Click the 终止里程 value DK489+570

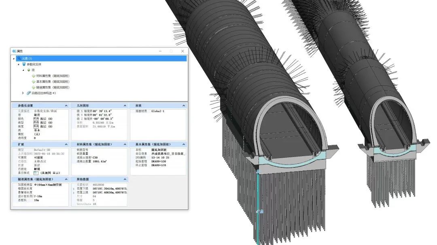coord(159,165)
